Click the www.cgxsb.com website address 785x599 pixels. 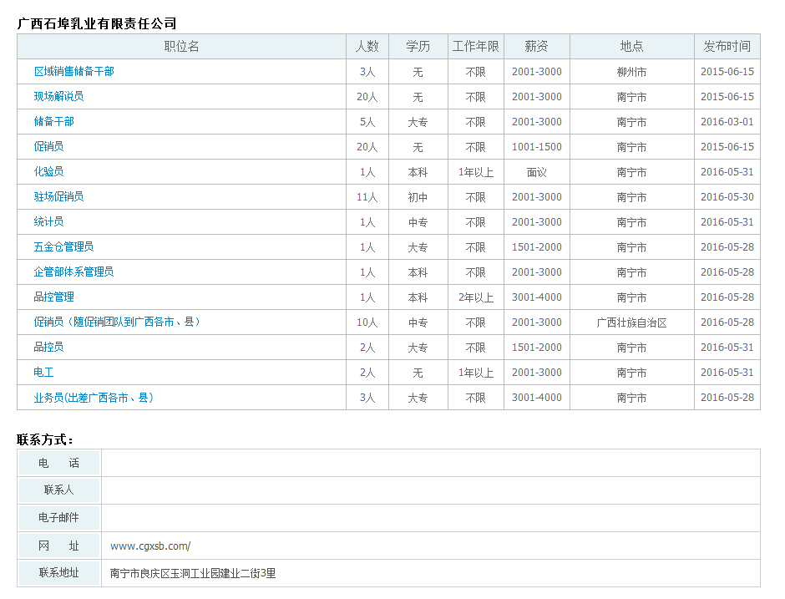(x=150, y=546)
